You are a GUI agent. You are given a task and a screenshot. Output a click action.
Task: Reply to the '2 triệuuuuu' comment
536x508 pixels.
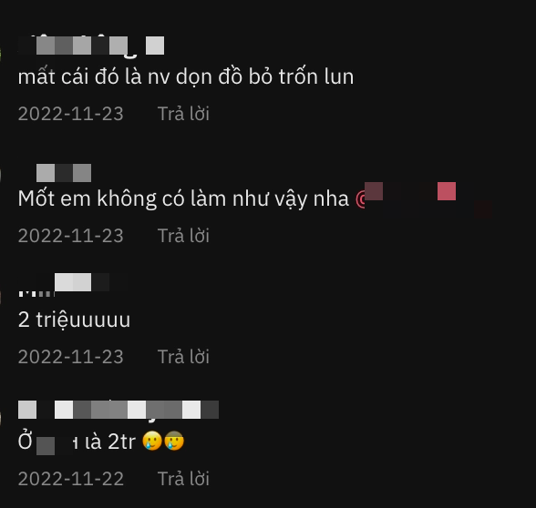click(x=183, y=357)
